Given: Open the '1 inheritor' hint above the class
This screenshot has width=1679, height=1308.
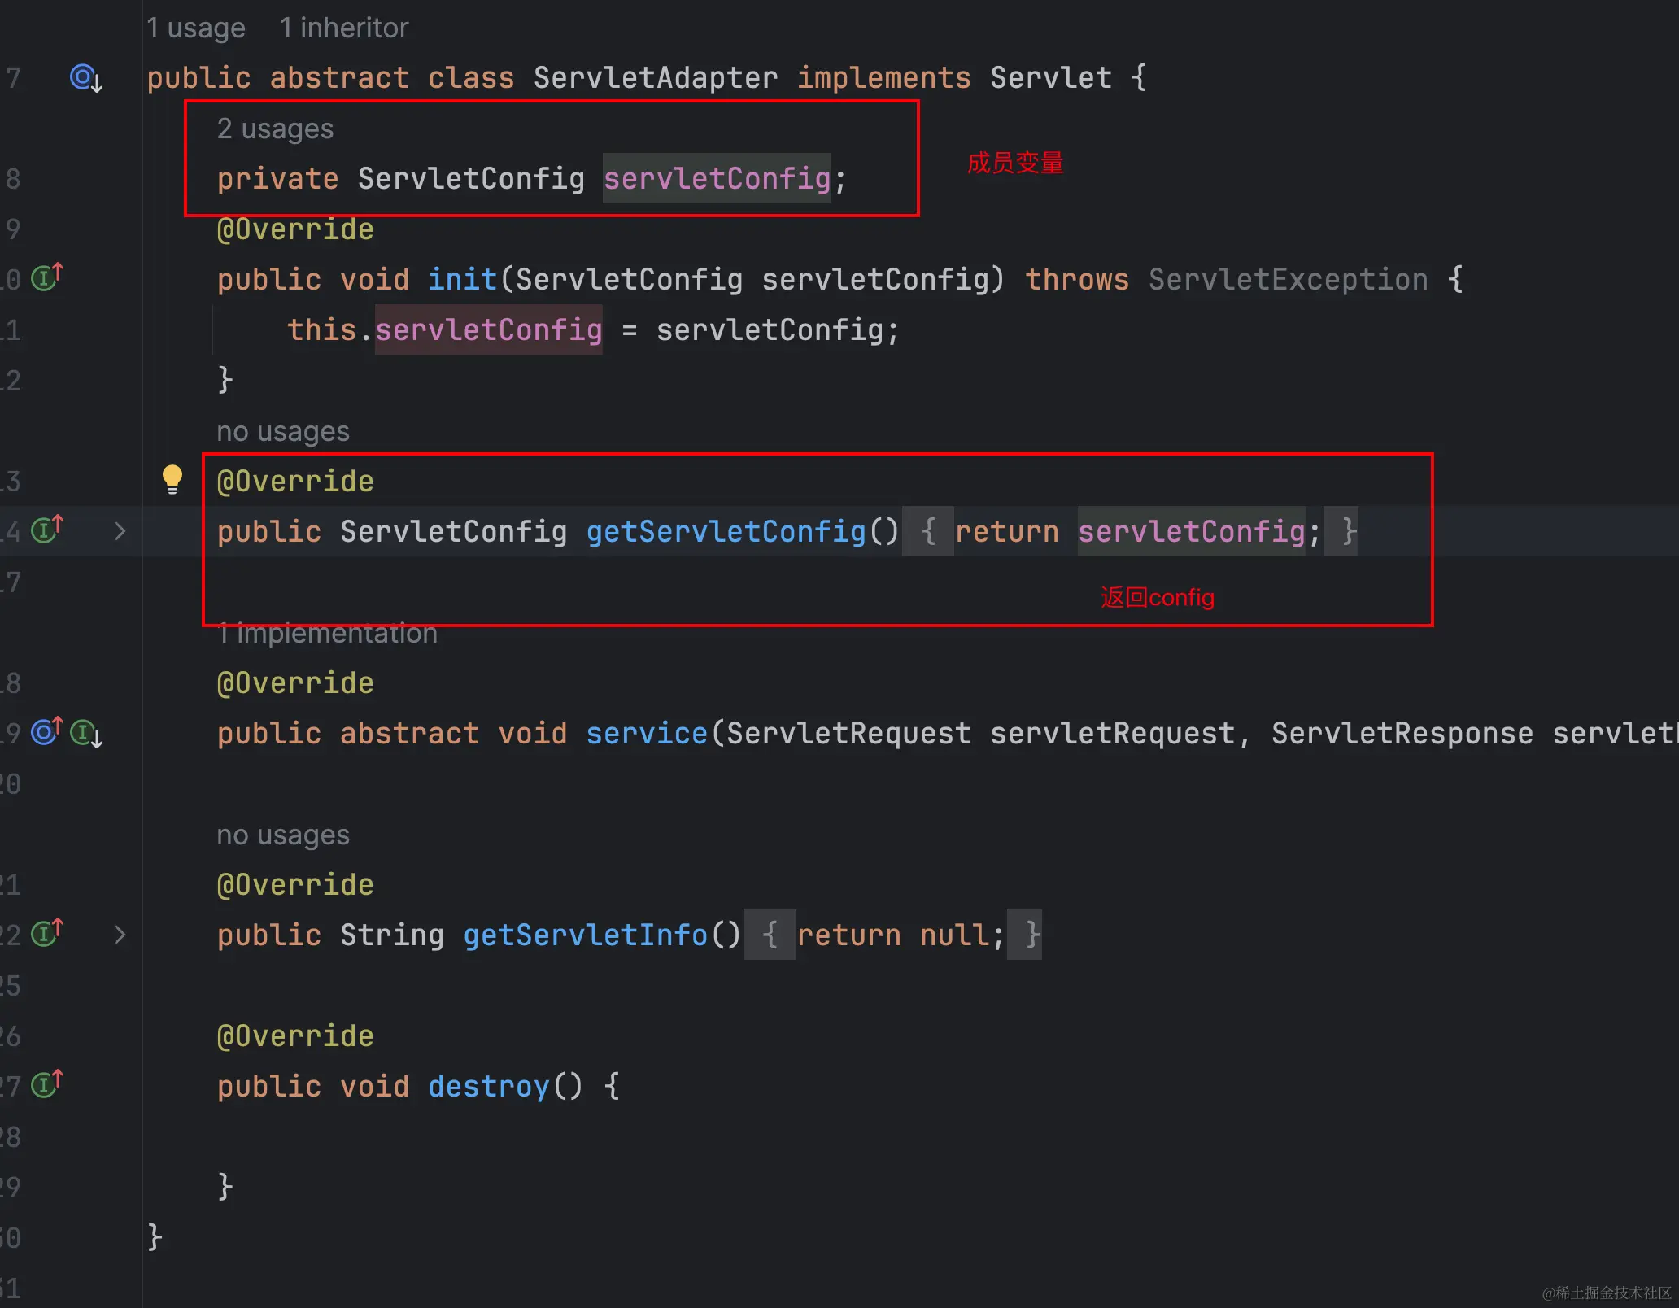Looking at the screenshot, I should pos(343,28).
